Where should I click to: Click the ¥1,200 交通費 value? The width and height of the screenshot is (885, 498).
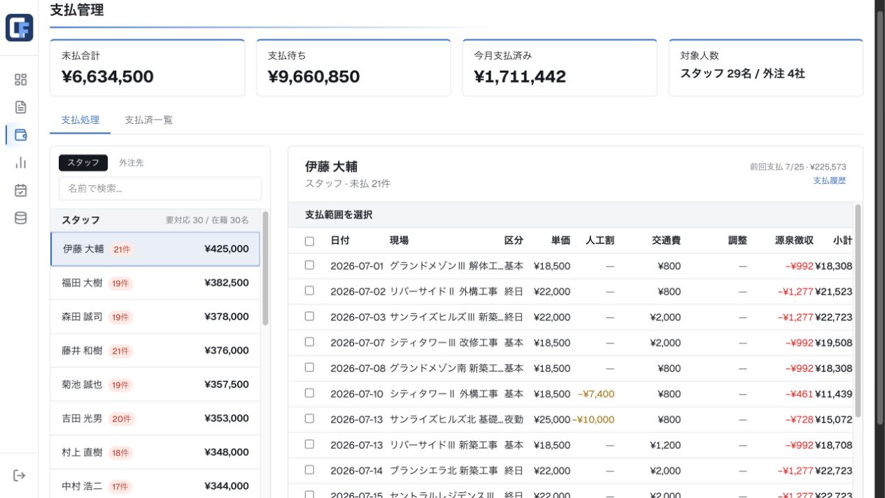[665, 445]
